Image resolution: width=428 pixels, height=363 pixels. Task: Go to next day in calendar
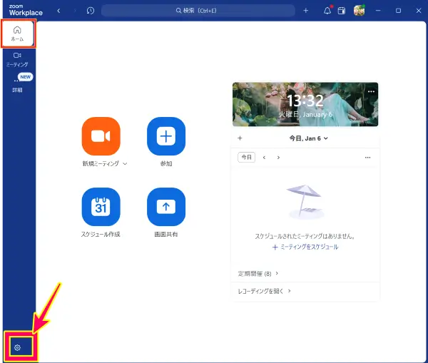coord(278,158)
